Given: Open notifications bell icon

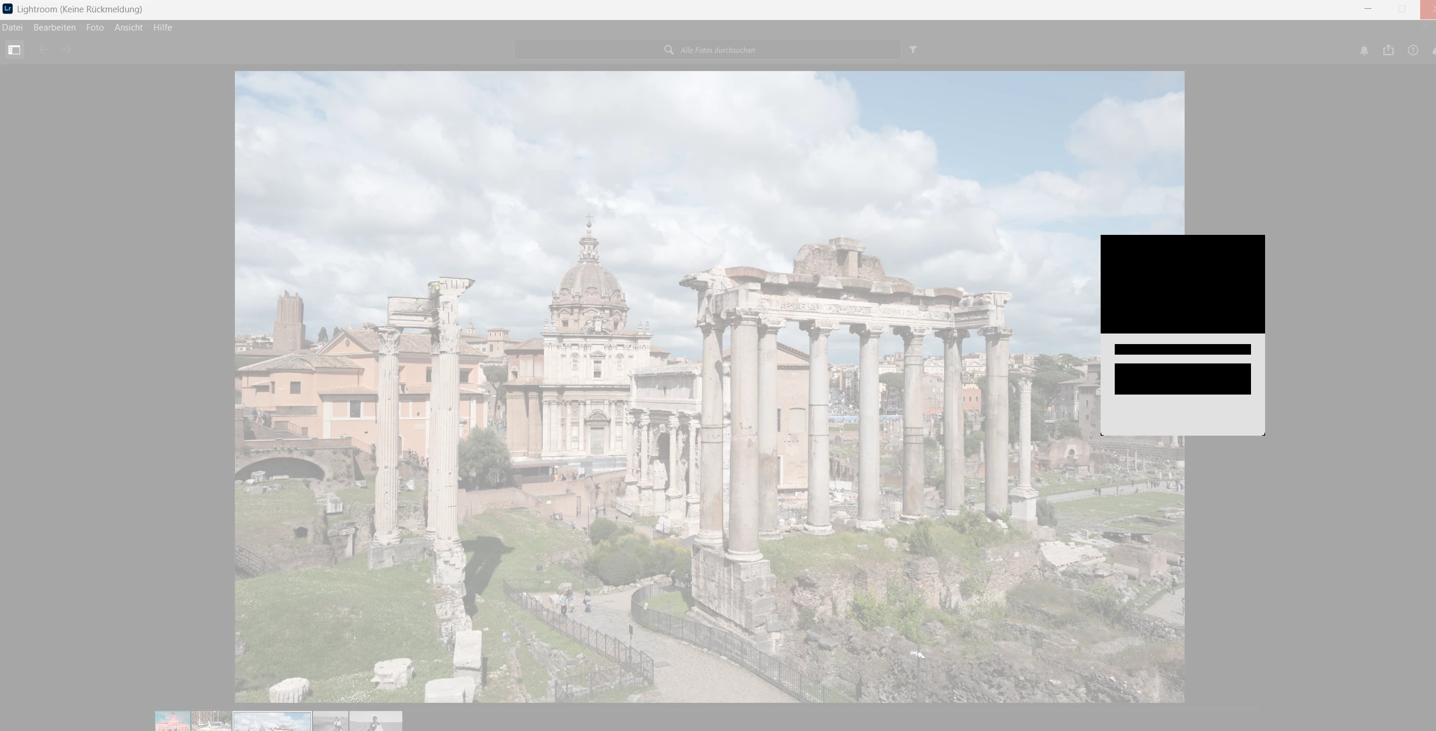Looking at the screenshot, I should pos(1364,50).
